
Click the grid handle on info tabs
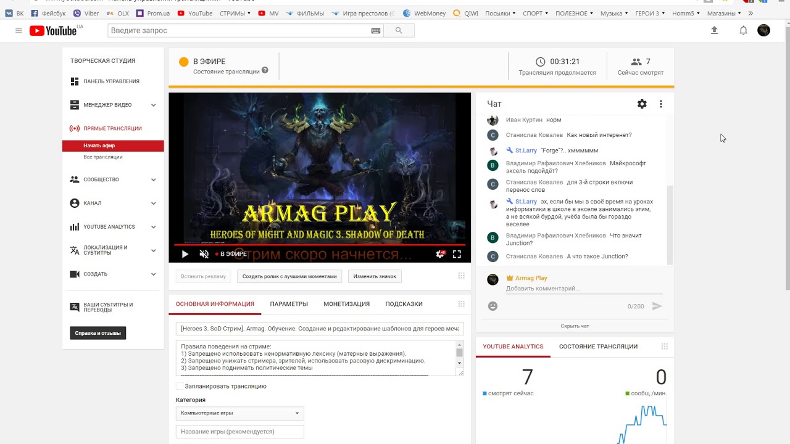tap(461, 304)
